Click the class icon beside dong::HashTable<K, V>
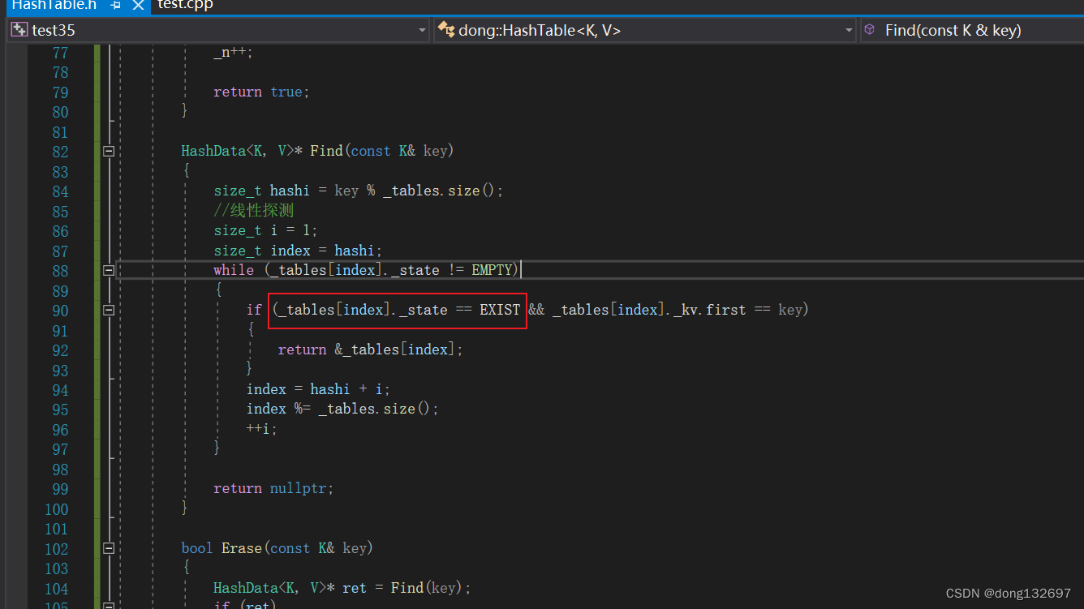This screenshot has height=609, width=1084. pos(445,30)
